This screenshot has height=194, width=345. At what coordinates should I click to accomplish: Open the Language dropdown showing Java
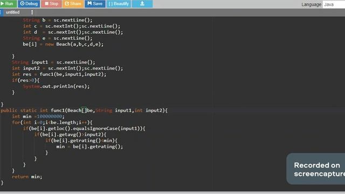[334, 4]
